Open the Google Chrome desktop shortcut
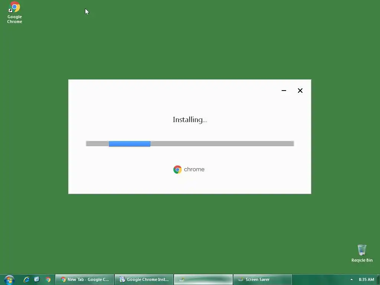 (x=14, y=13)
